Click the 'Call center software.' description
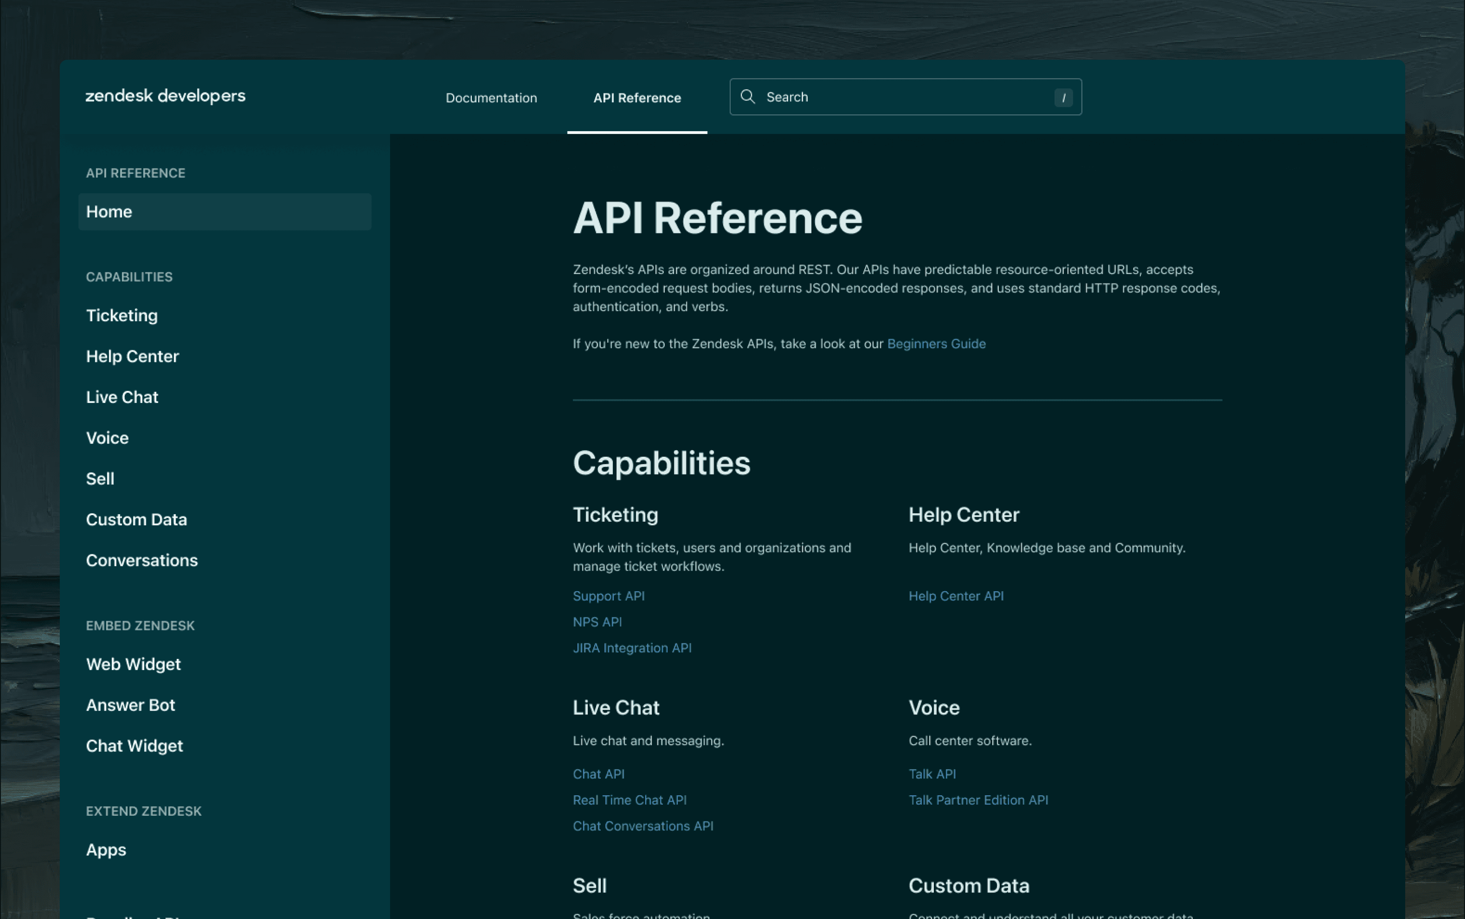This screenshot has width=1465, height=919. [x=970, y=740]
